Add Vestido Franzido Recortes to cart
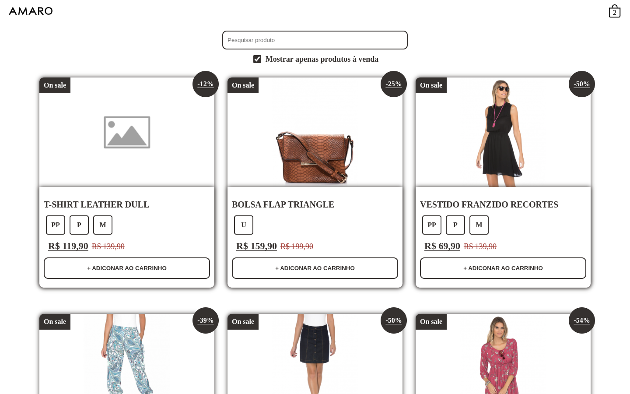The width and height of the screenshot is (630, 394). click(x=503, y=268)
